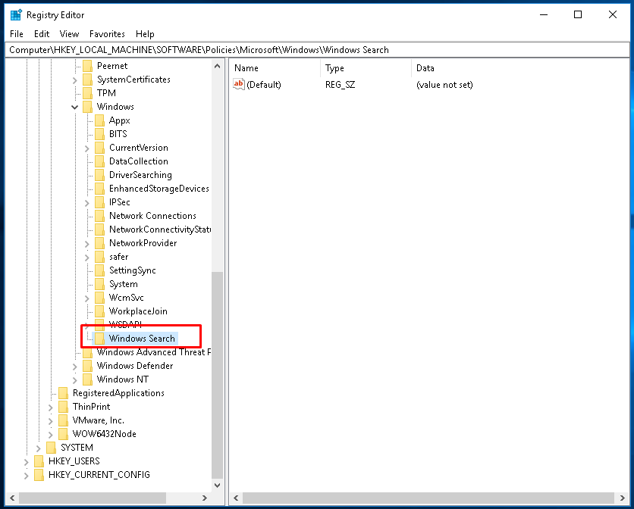Expand the SYSTEM hive
The height and width of the screenshot is (509, 634).
(x=39, y=448)
